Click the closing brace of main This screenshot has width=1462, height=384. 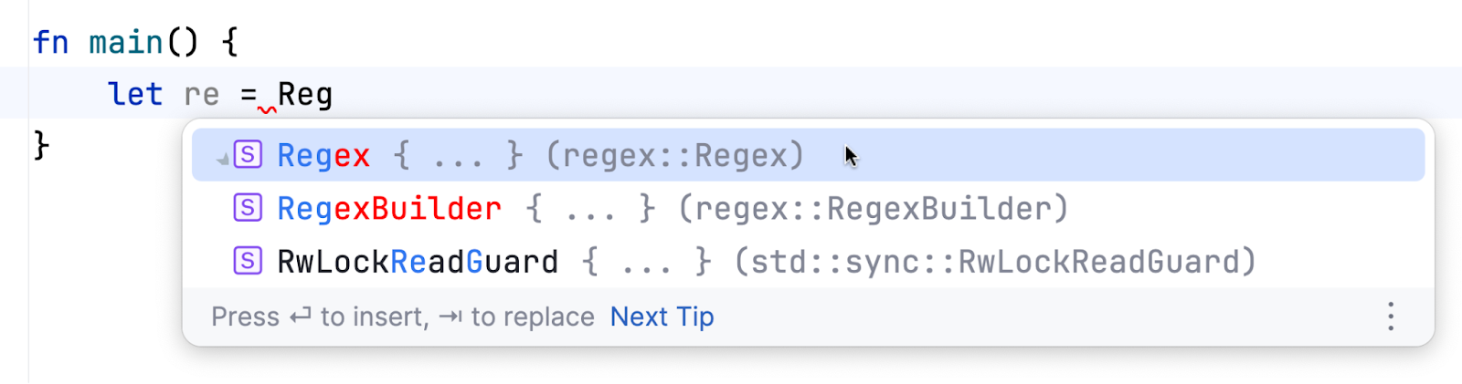40,144
